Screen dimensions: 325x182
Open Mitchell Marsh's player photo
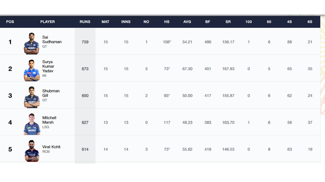(x=32, y=124)
